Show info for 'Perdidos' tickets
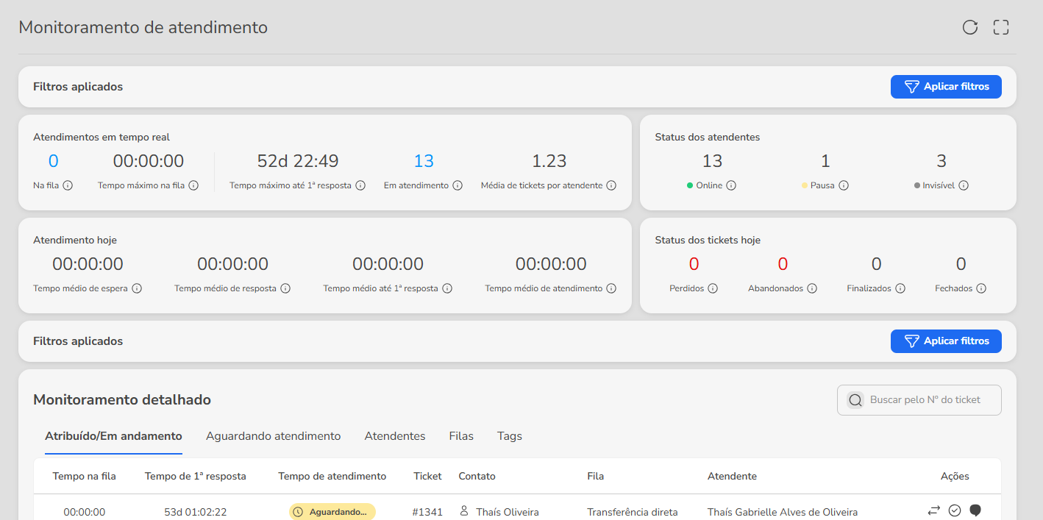 [713, 288]
